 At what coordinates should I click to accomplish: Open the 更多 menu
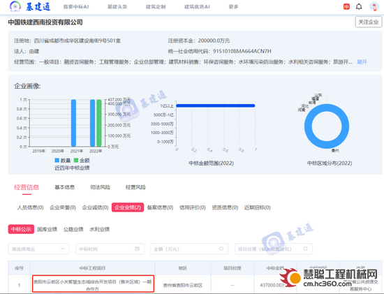pyautogui.click(x=233, y=6)
